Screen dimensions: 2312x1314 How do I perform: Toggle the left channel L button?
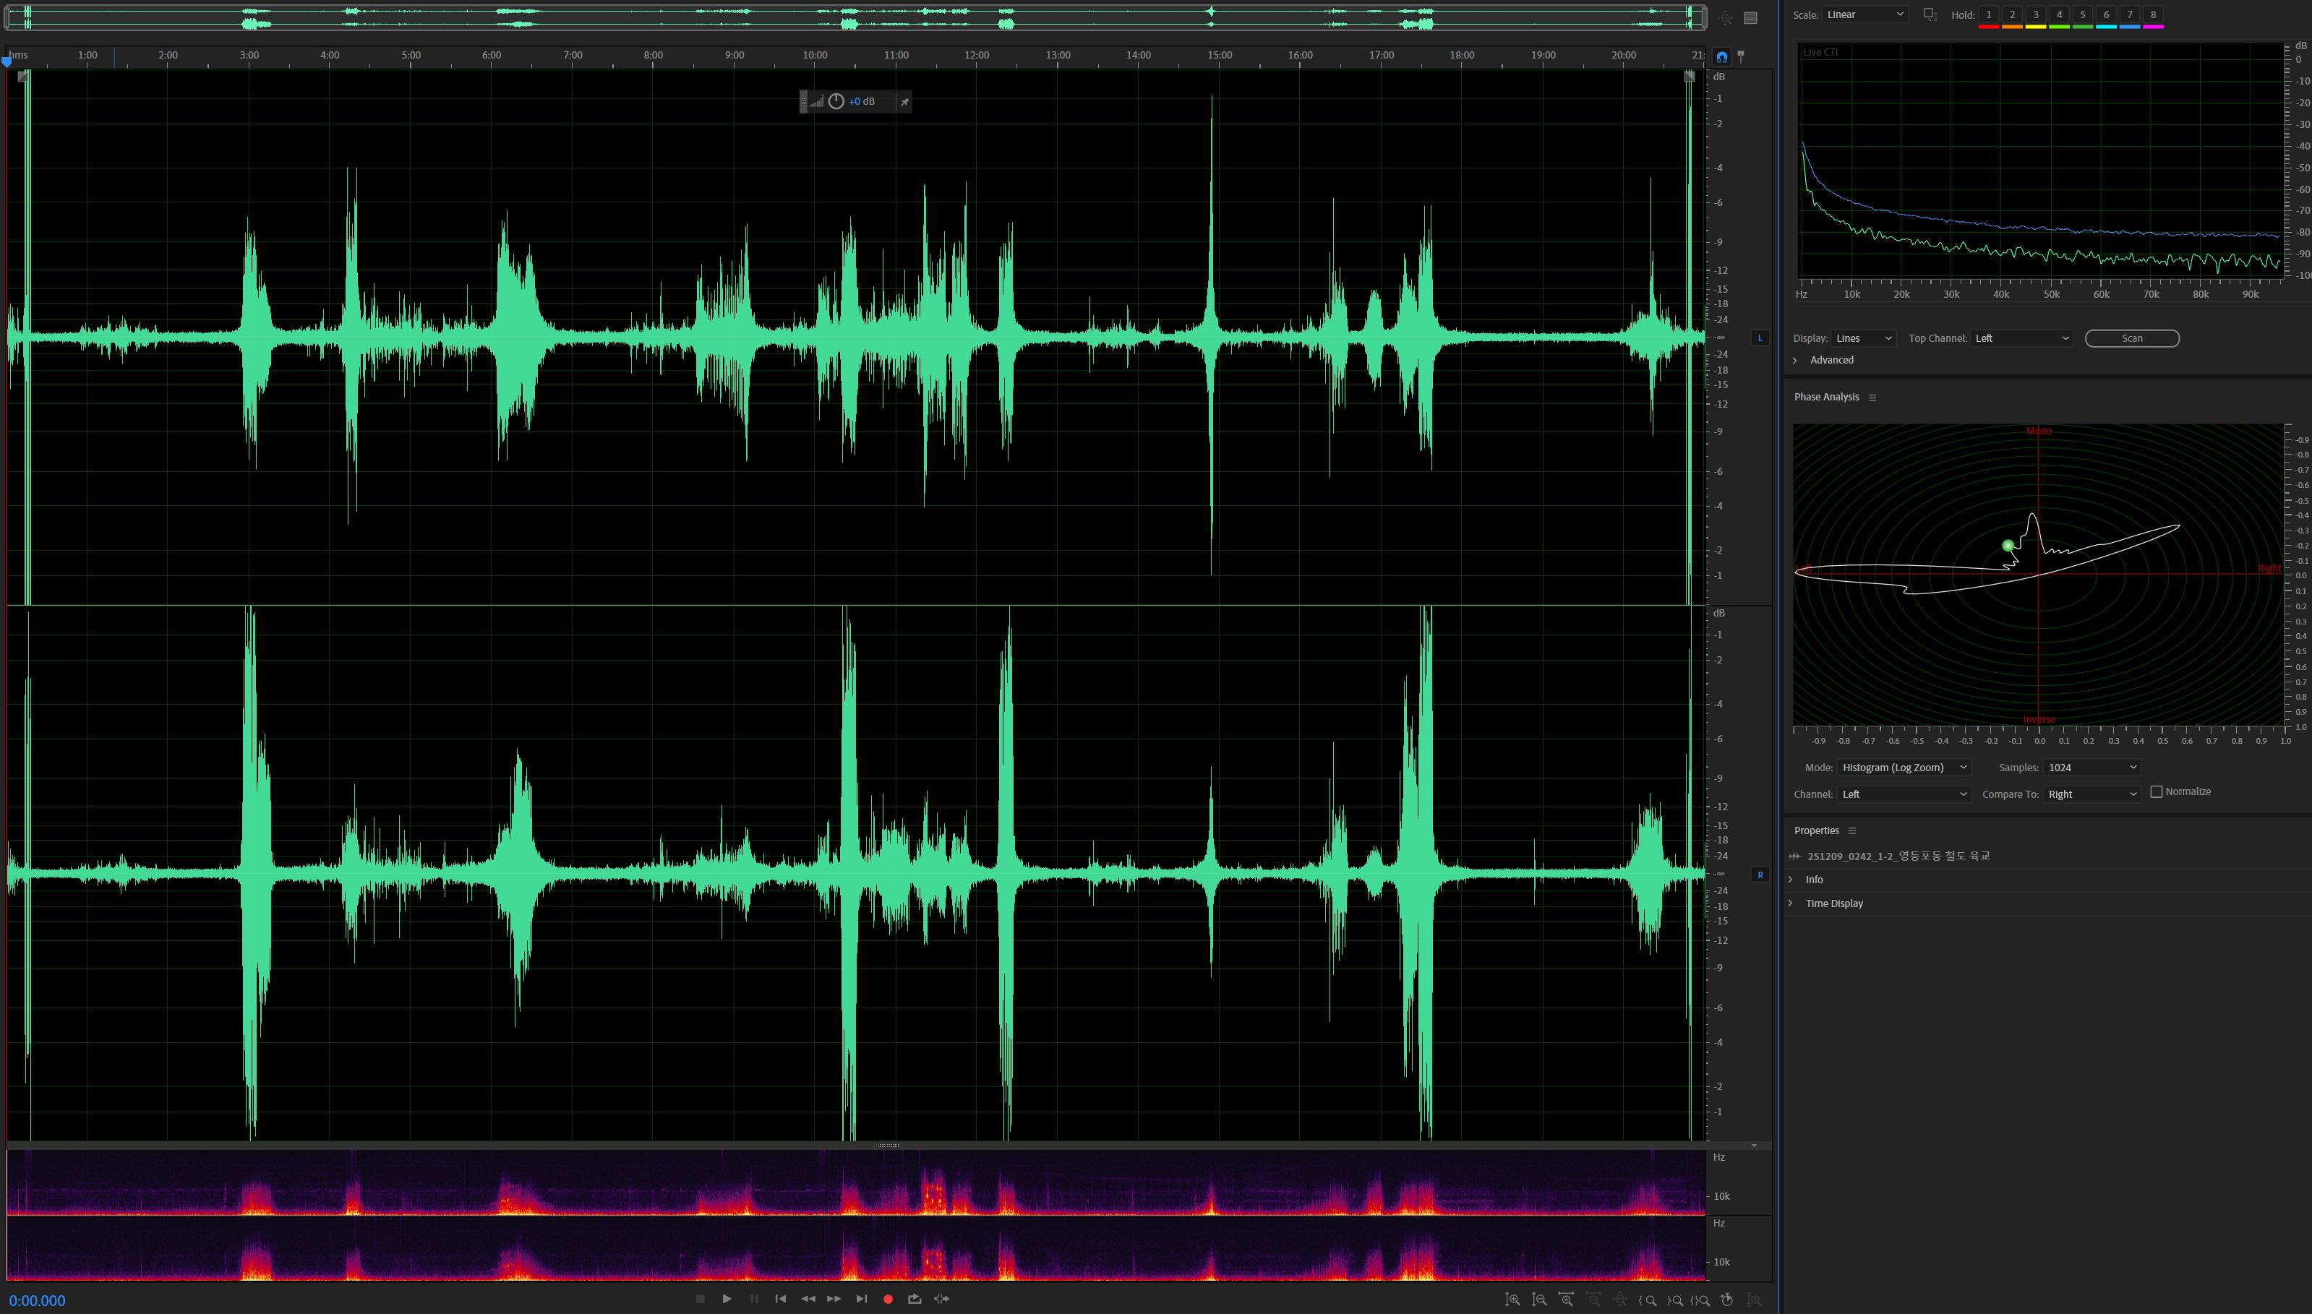click(x=1760, y=338)
